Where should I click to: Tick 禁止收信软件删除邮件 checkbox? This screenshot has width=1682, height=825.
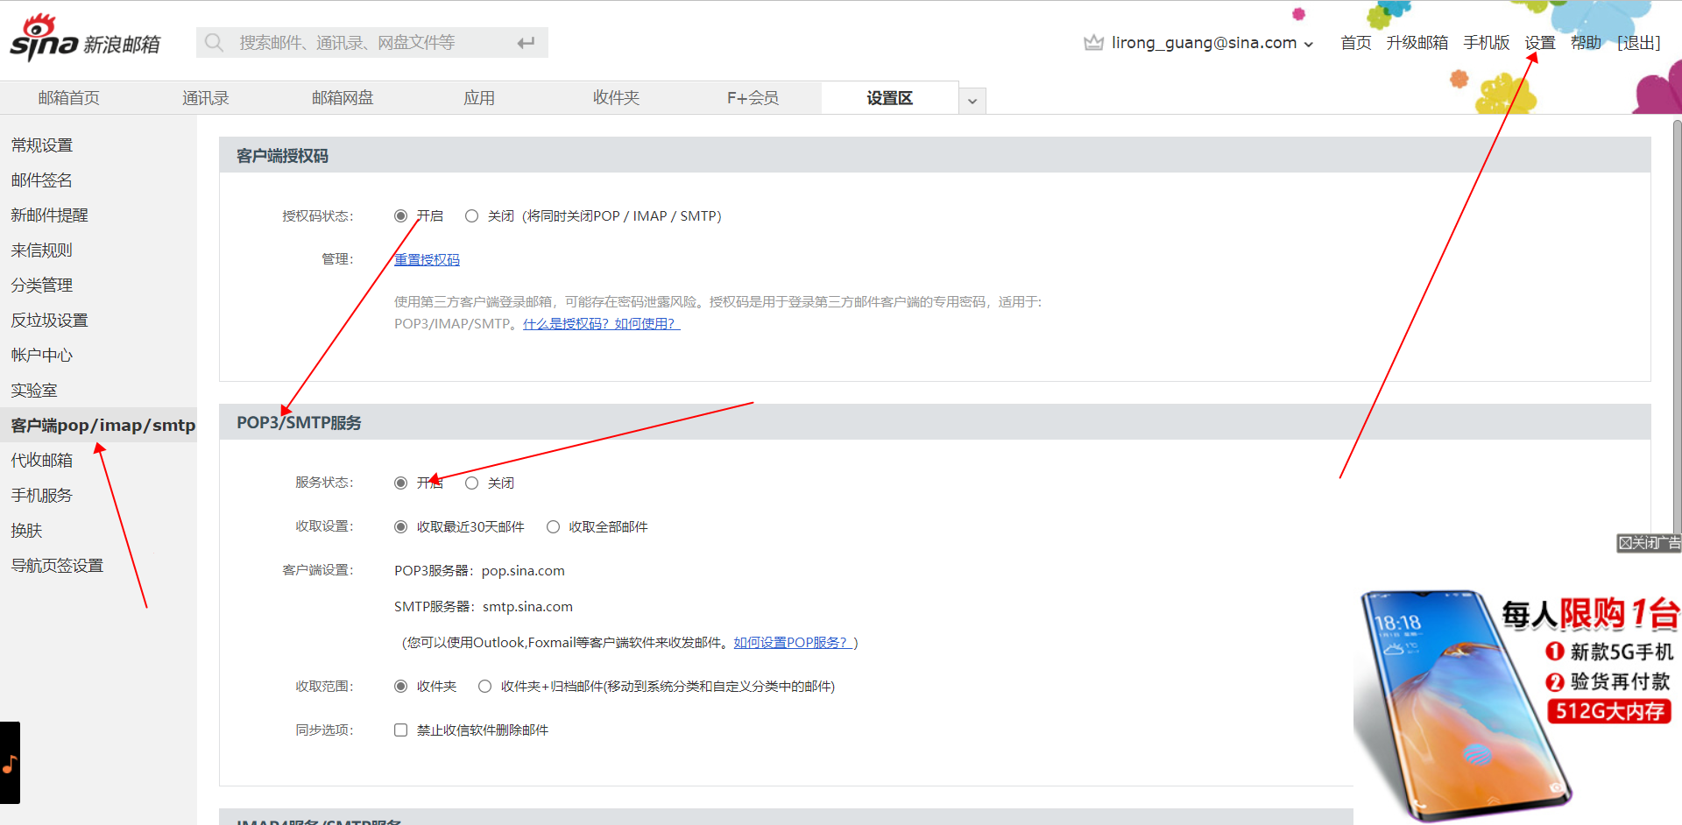tap(400, 730)
